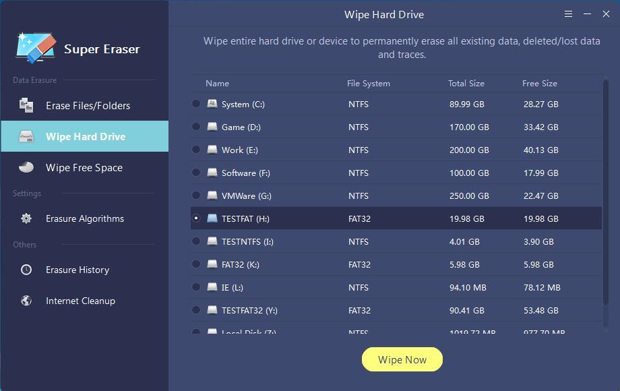Select the TESTFAT32 (Y:) radio button
This screenshot has width=620, height=391.
tap(195, 310)
